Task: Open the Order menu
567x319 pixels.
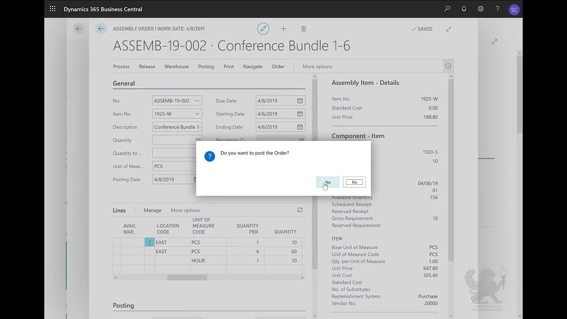Action: [278, 66]
